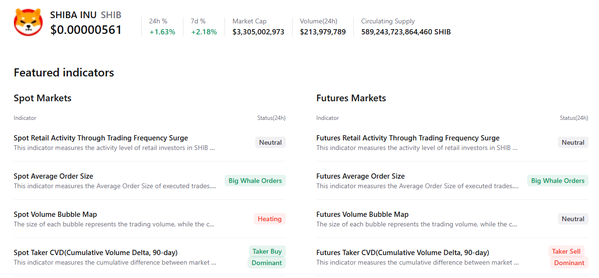Click the Spot Big Whale Orders badge

click(255, 181)
